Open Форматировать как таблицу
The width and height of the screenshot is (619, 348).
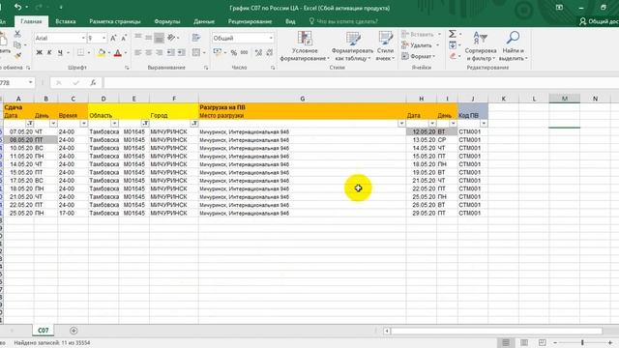(352, 46)
